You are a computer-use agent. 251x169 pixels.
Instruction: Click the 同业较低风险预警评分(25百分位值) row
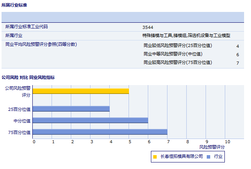point(177,46)
